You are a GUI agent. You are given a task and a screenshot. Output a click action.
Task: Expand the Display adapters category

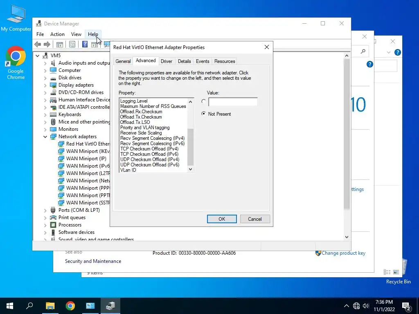click(45, 85)
